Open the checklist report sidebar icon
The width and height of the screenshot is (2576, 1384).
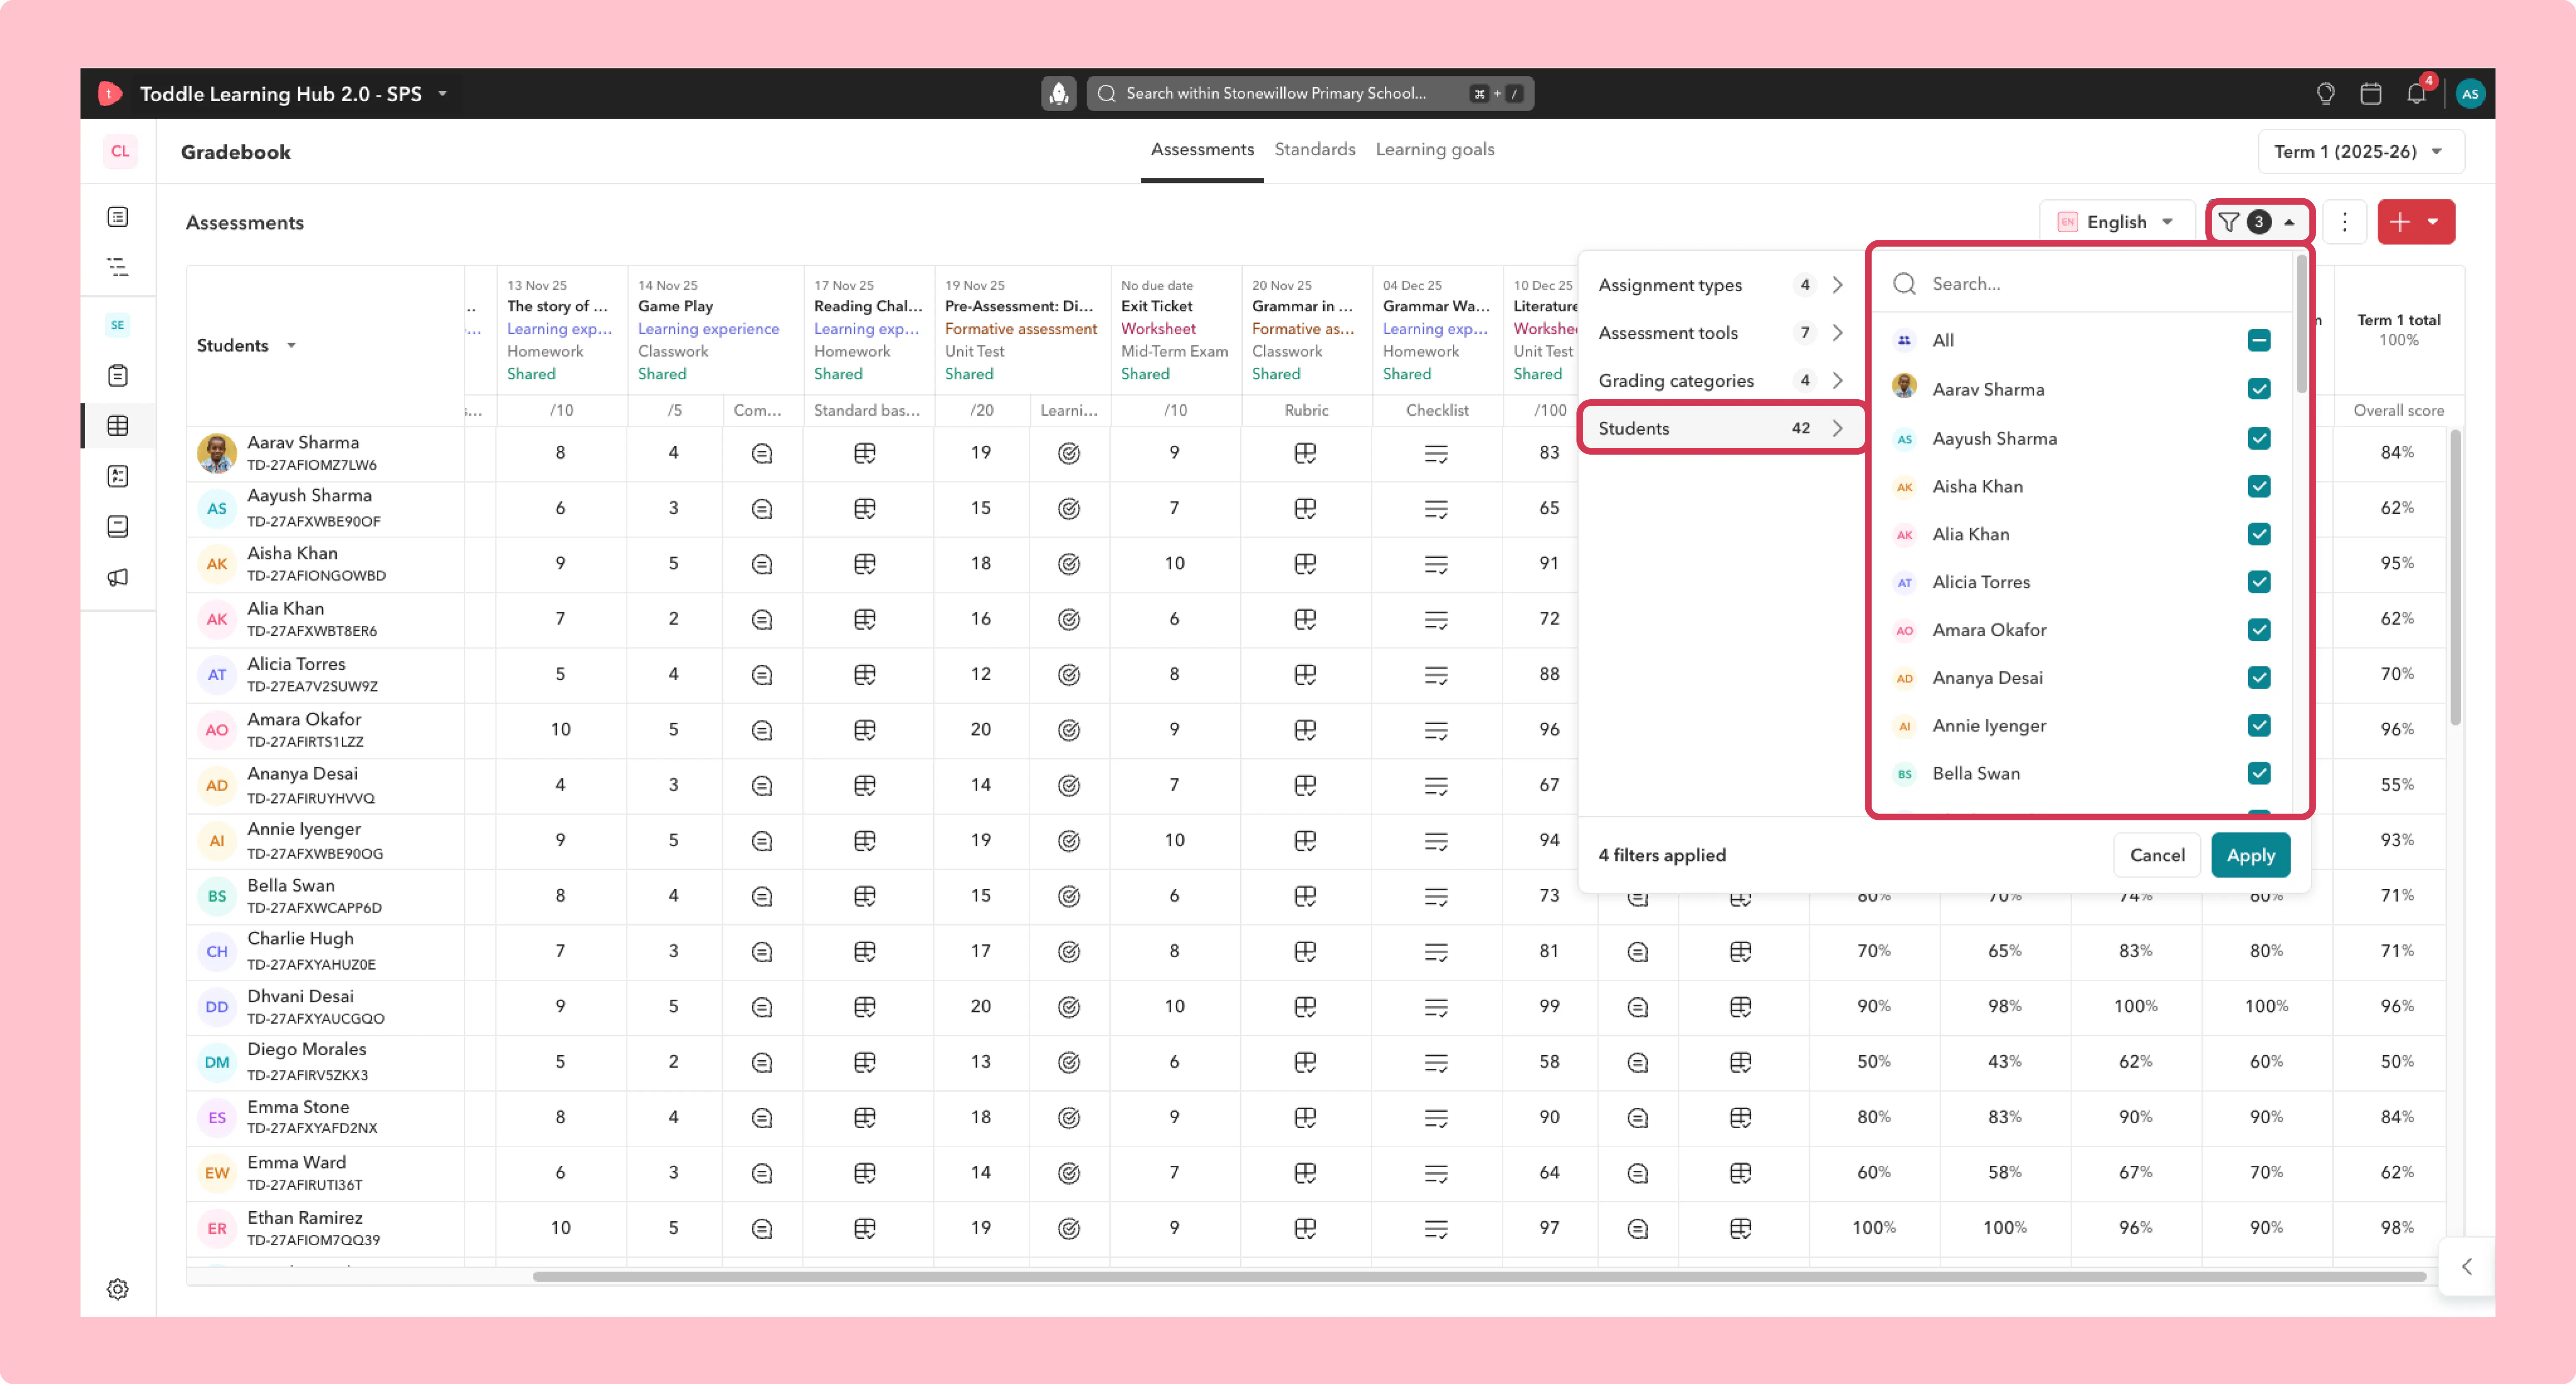click(x=118, y=476)
